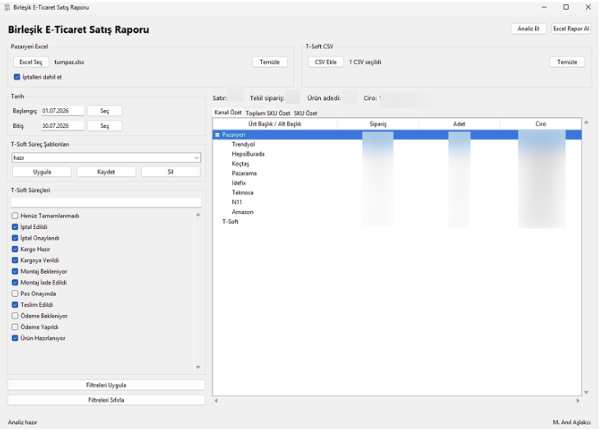Select the Amazon row
The width and height of the screenshot is (599, 429).
pos(397,212)
